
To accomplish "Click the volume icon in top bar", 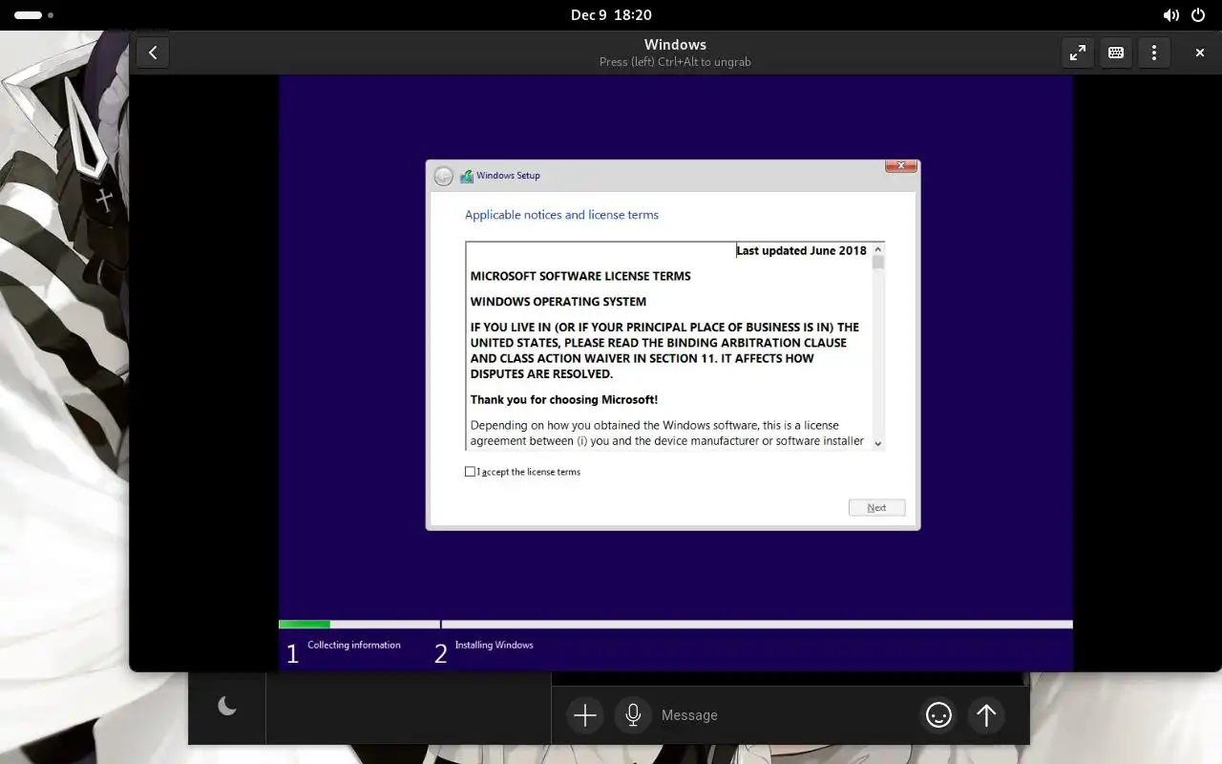I will pos(1170,15).
